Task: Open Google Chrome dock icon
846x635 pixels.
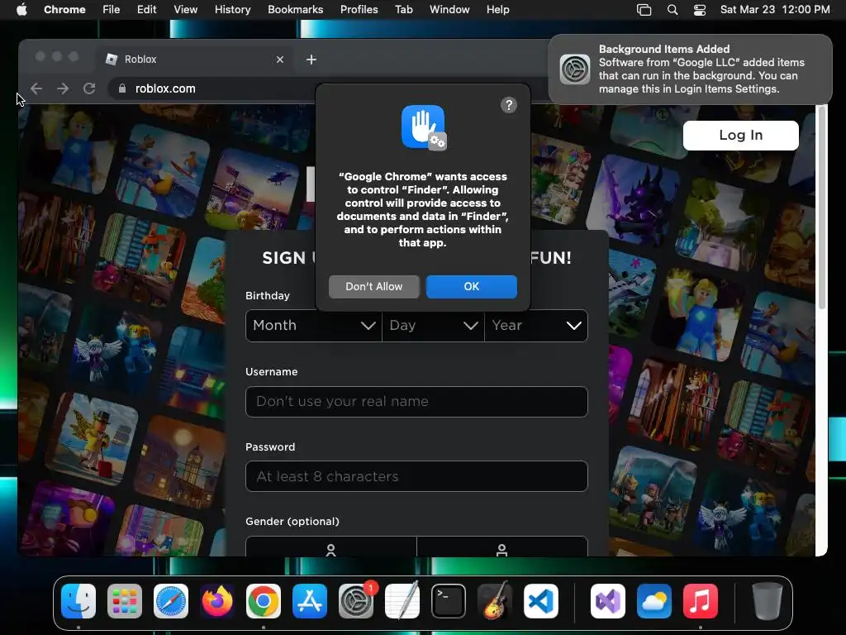Action: [264, 600]
